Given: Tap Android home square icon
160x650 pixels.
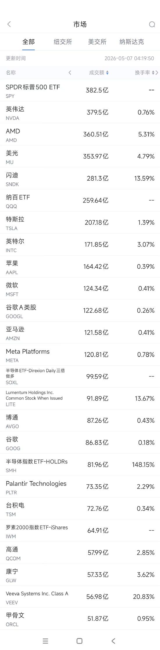Looking at the screenshot, I should (x=79, y=641).
